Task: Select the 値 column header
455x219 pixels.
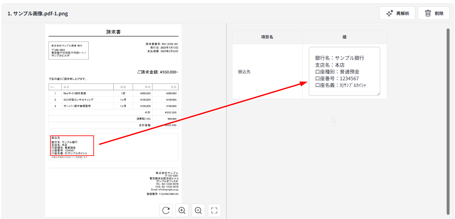Action: coord(344,37)
